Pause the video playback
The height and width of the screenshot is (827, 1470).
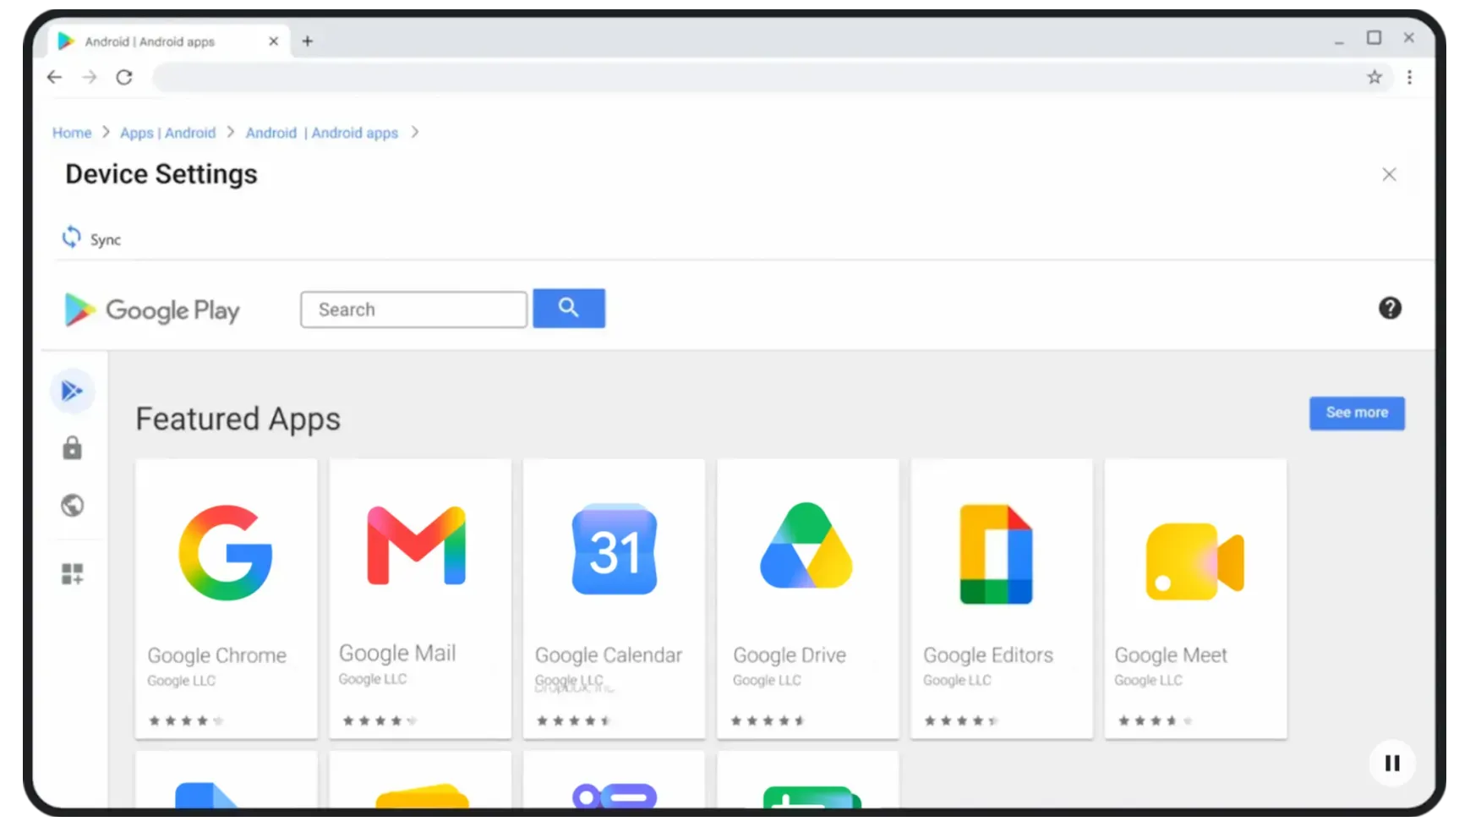pyautogui.click(x=1392, y=764)
